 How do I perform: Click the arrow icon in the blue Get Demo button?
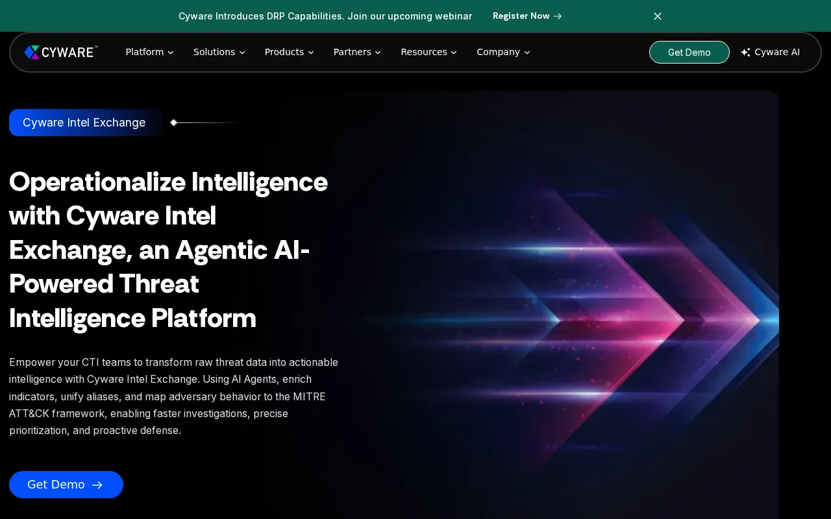pyautogui.click(x=97, y=485)
